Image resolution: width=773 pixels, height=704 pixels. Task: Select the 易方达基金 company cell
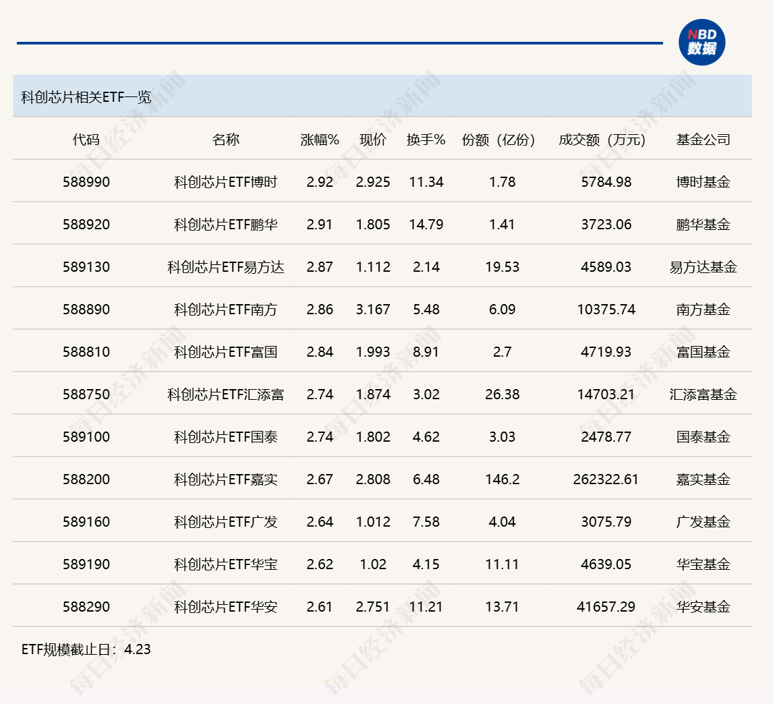tap(704, 266)
